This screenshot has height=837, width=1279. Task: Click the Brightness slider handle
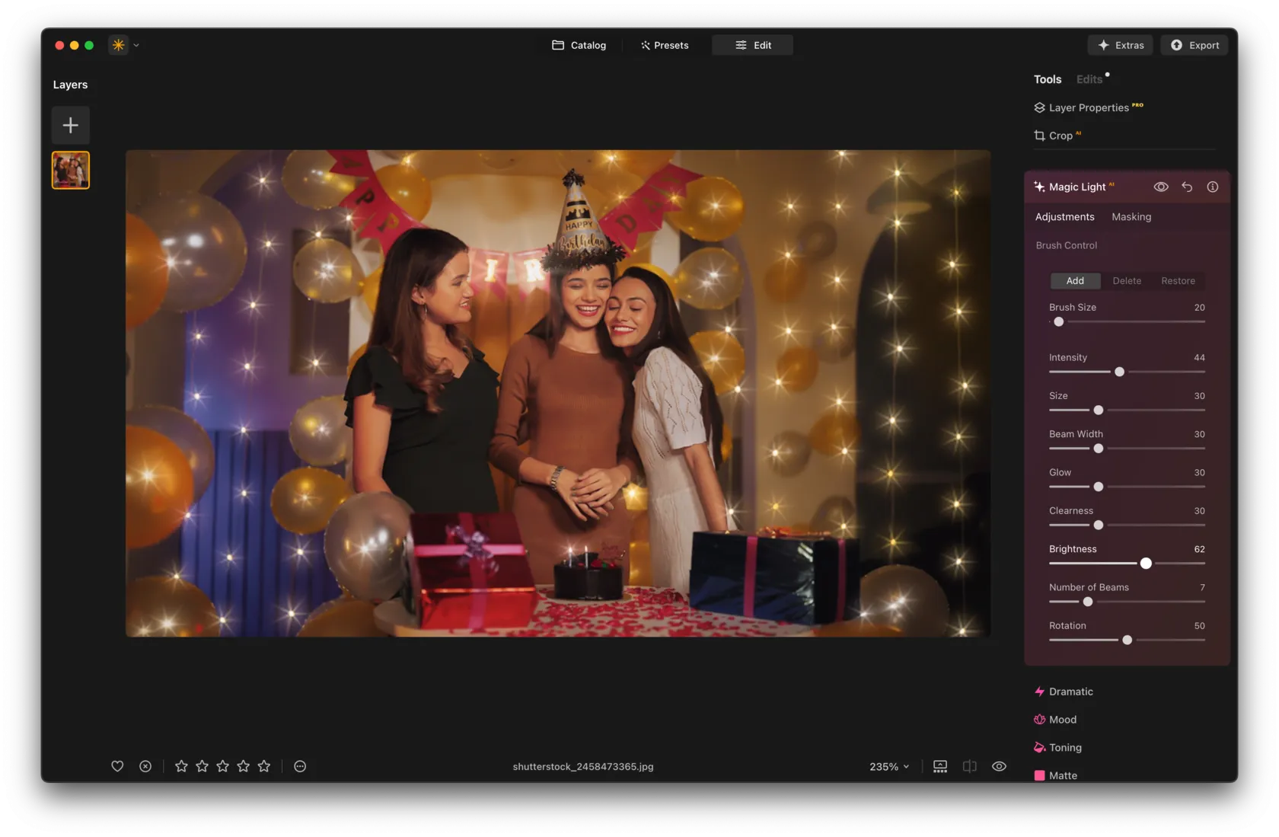[x=1146, y=564]
